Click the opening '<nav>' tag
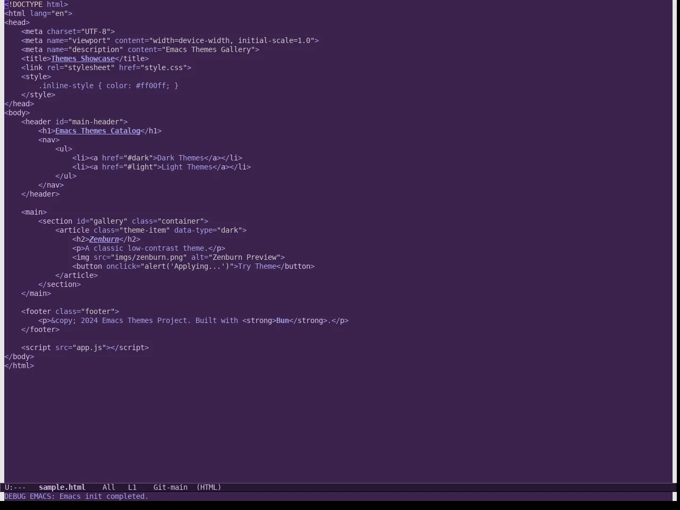Screen dimensions: 680x510 [x=49, y=140]
